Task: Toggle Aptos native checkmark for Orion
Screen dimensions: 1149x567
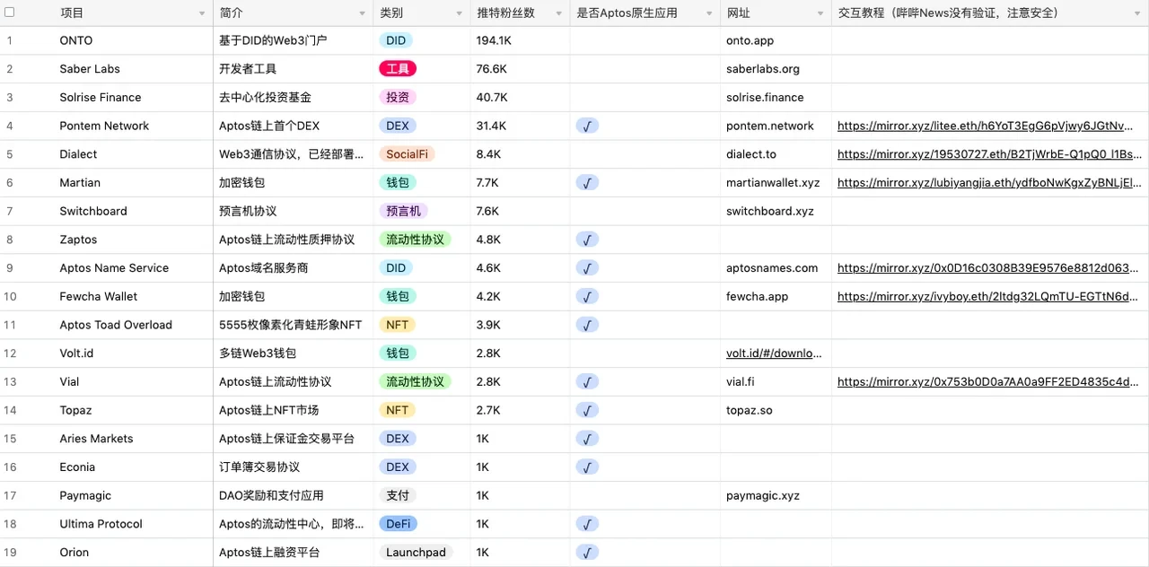Action: point(587,553)
